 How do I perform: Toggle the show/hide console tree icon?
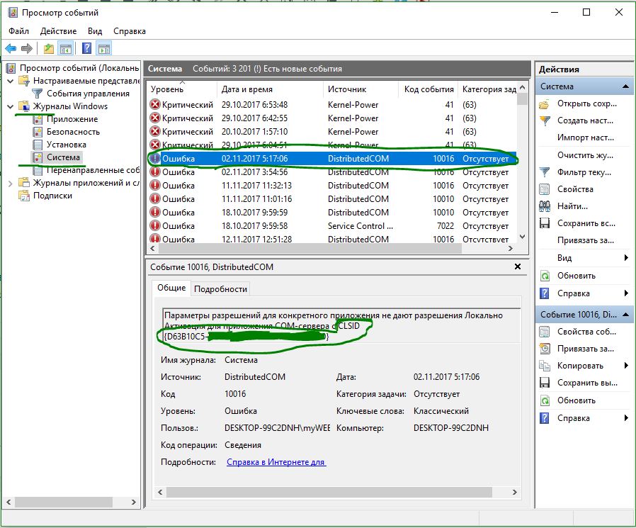(66, 49)
